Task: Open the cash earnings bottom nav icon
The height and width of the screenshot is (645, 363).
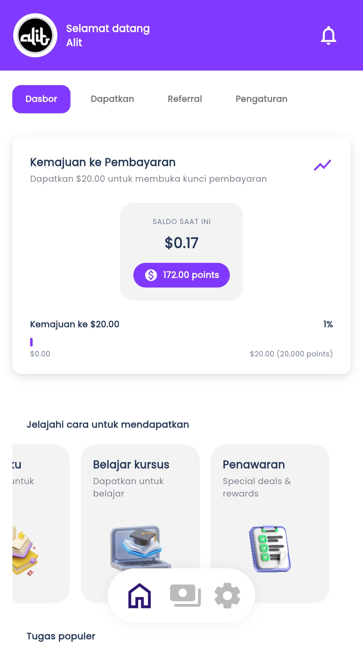Action: 185,596
